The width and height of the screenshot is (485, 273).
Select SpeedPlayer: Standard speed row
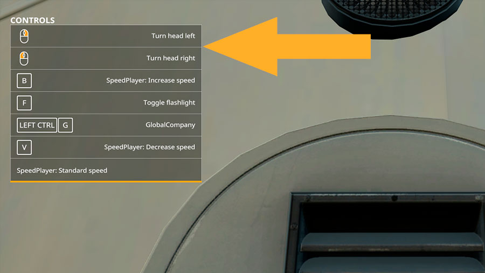(x=106, y=170)
